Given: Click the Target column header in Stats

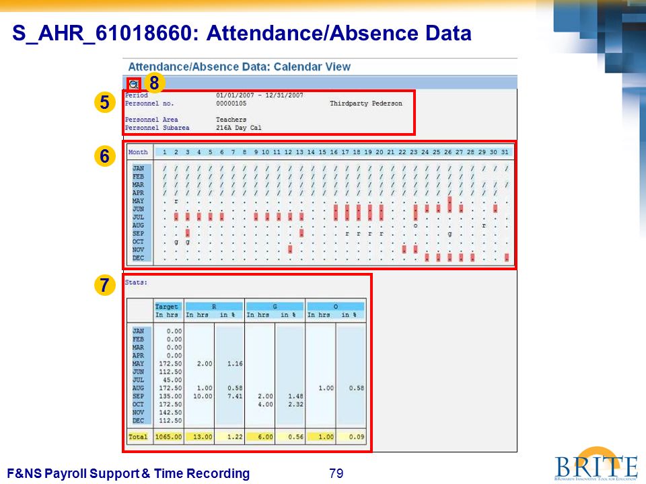Looking at the screenshot, I should 166,307.
